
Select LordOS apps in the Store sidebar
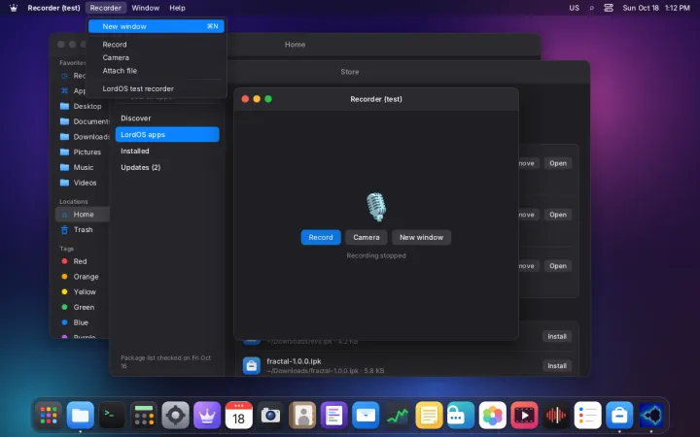(x=167, y=135)
